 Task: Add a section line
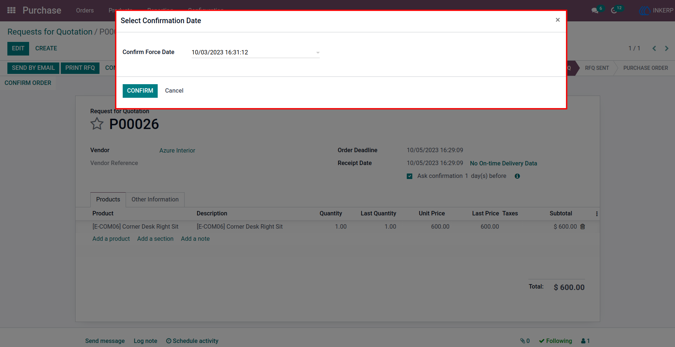coord(155,239)
